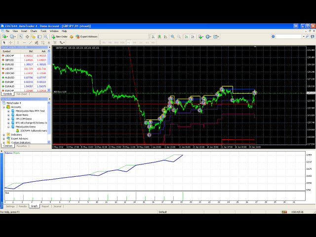Select the text label drawing tool

pos(54,42)
